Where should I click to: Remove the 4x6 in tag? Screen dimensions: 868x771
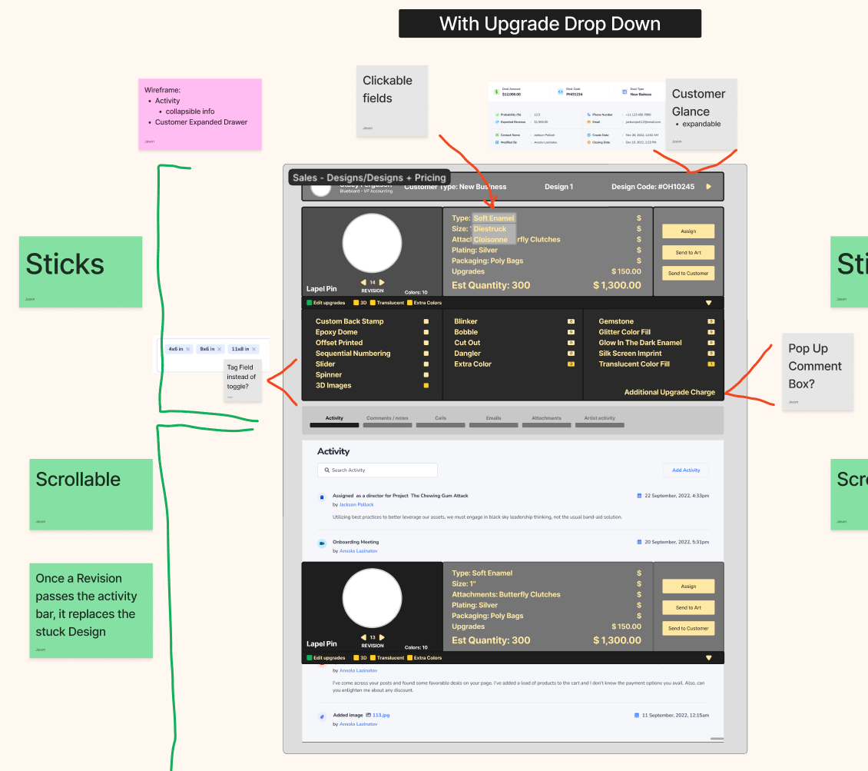click(x=188, y=349)
